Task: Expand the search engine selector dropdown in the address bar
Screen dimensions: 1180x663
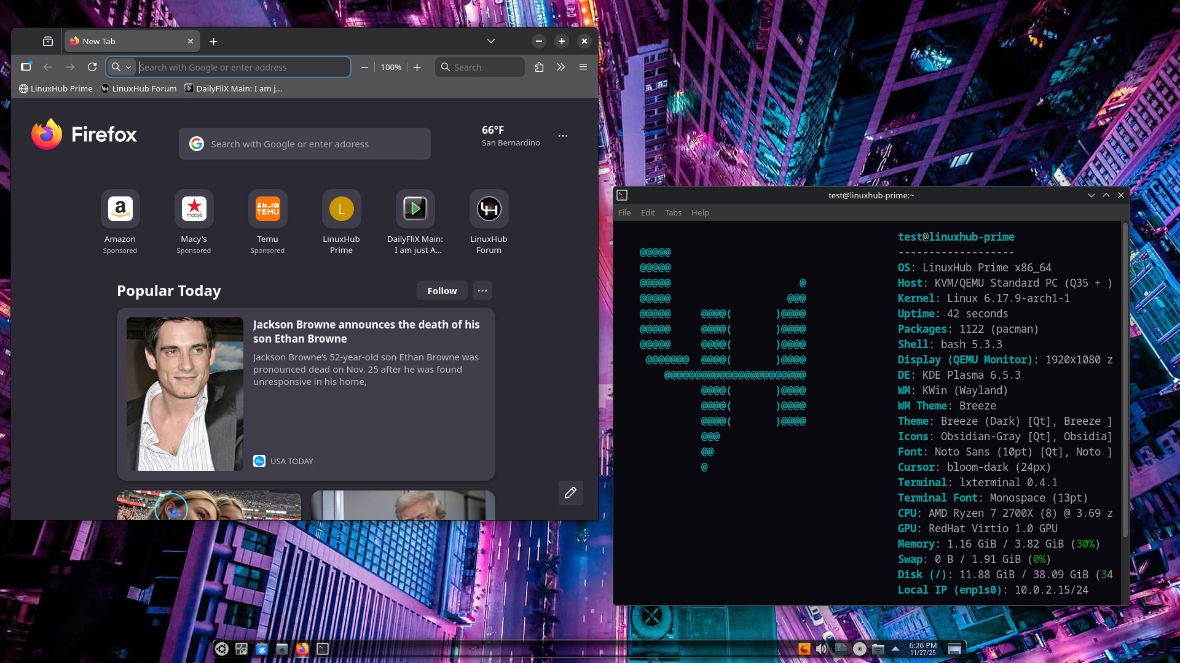Action: [x=122, y=67]
